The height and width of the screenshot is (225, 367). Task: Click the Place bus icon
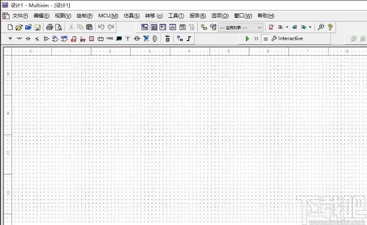(x=189, y=38)
